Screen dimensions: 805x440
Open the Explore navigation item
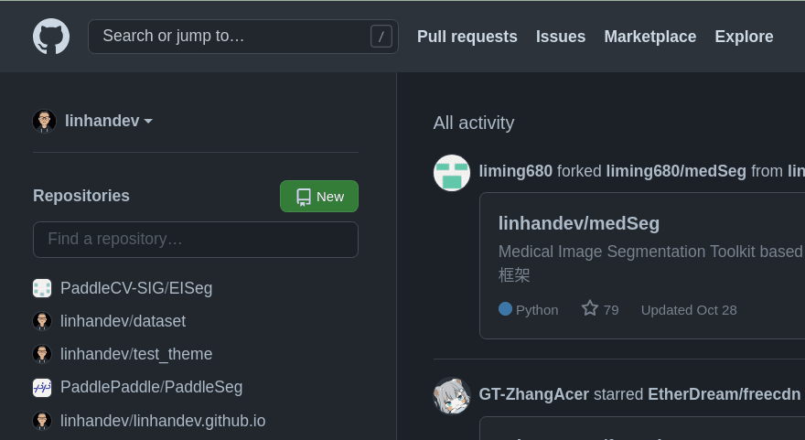coord(744,37)
